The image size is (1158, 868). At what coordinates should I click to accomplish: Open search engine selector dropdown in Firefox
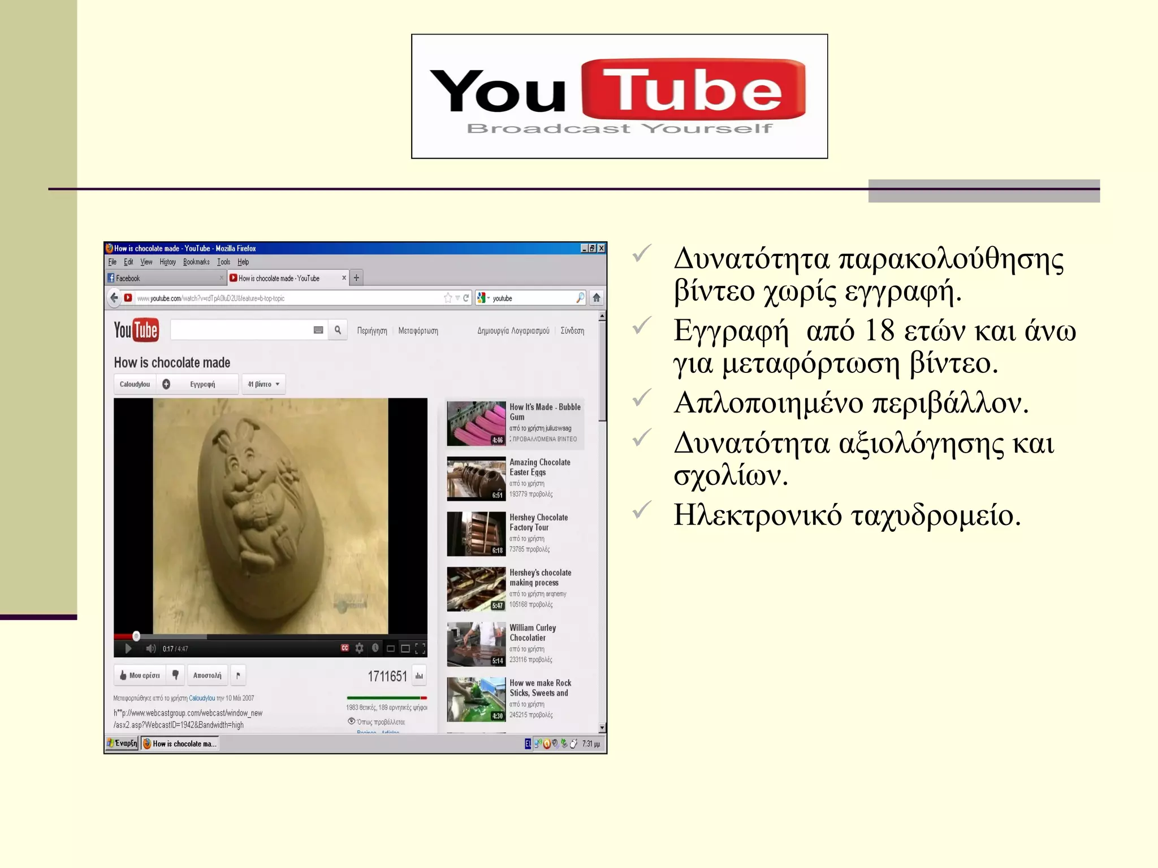pos(483,298)
